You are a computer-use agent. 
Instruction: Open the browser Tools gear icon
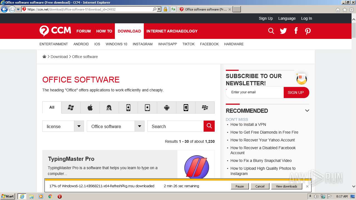(352, 10)
